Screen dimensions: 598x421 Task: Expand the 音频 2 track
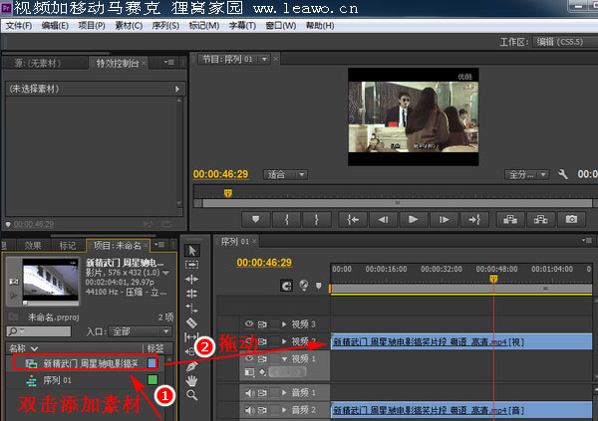click(x=284, y=410)
